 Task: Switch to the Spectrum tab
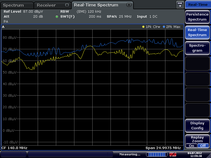pyautogui.click(x=13, y=5)
